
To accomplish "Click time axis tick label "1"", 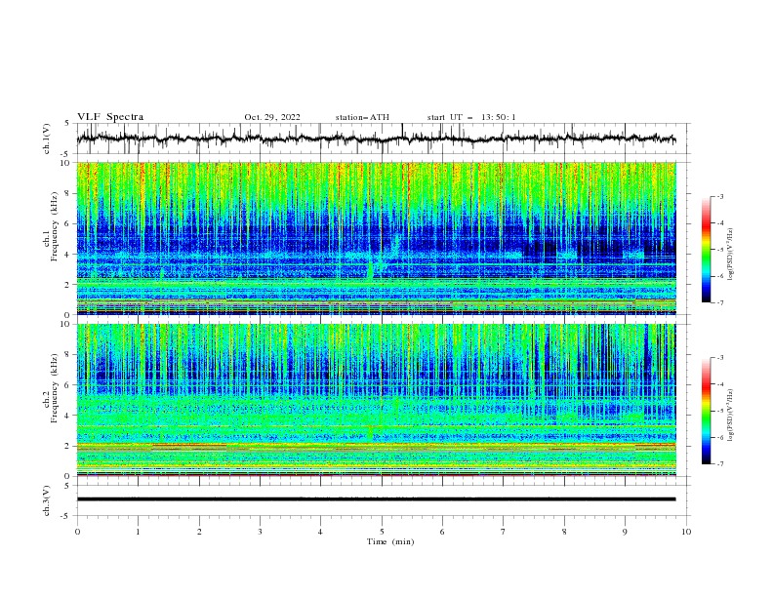I will pos(138,532).
